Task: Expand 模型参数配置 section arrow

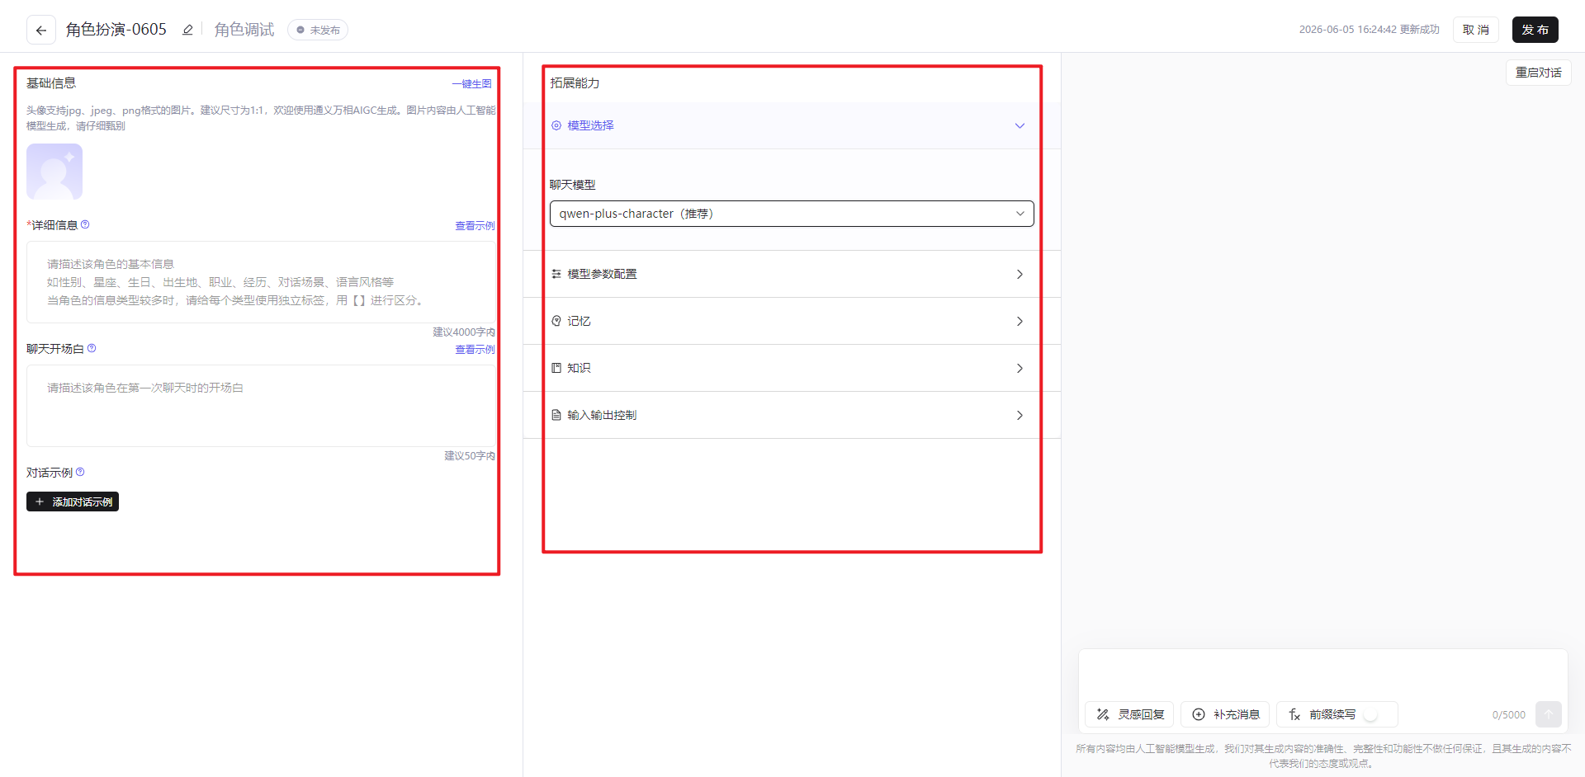Action: tap(1020, 274)
